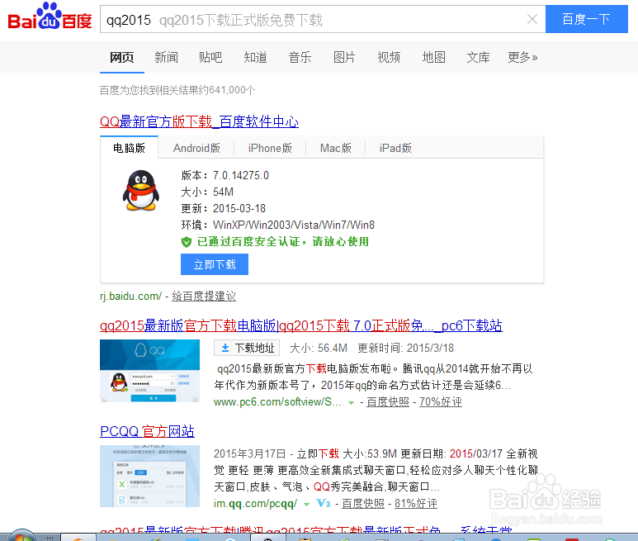Click the 70%好评 rating link

tap(441, 401)
